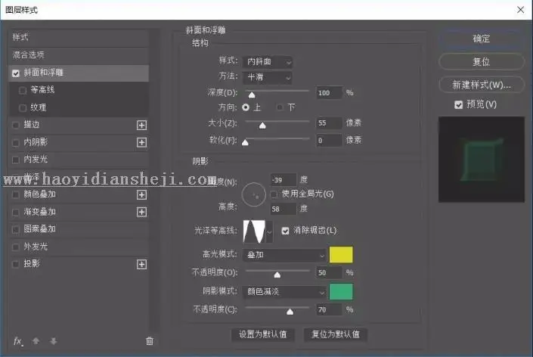Open the fx effects menu icon
533x357 pixels.
[x=18, y=341]
